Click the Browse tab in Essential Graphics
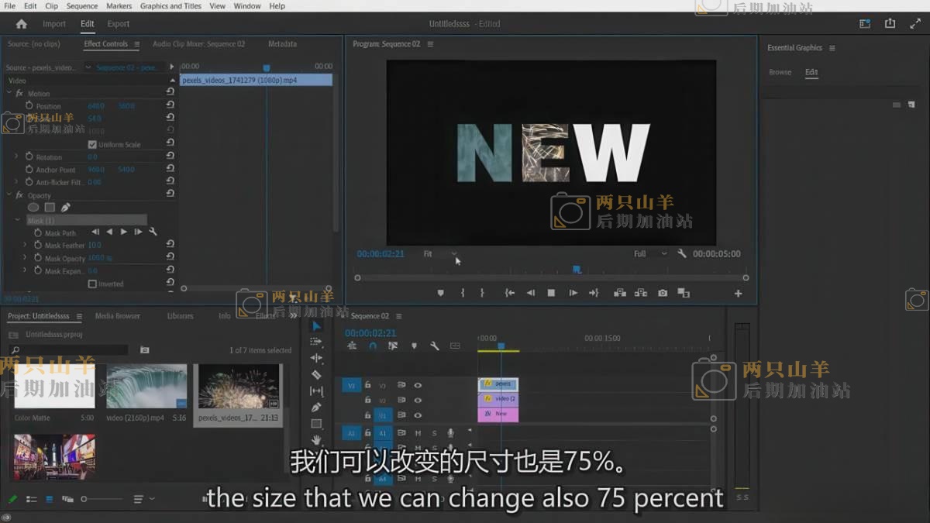 (780, 72)
